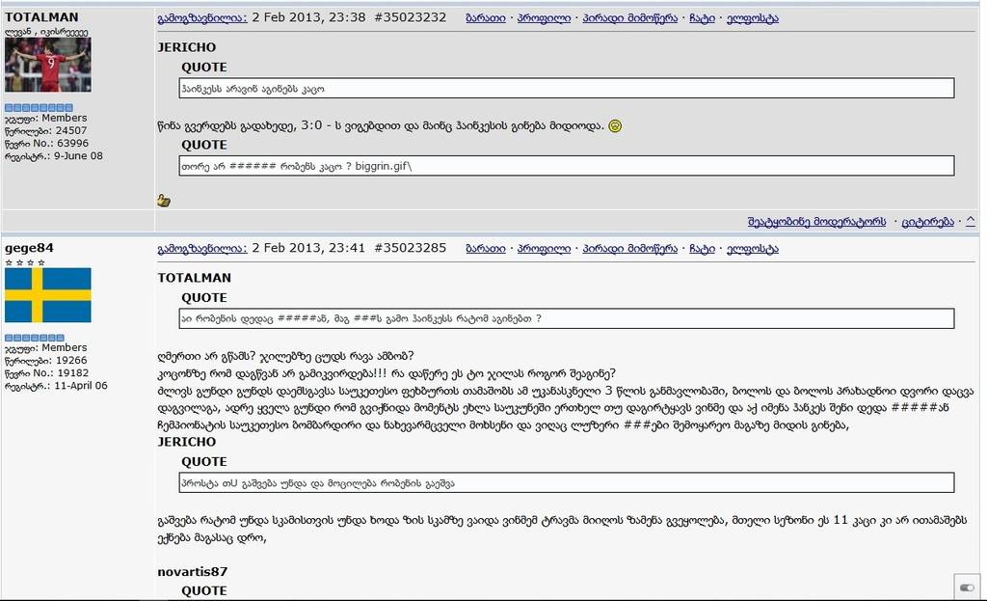Click the text 'რეგისტრ.: 11-April 06'

point(56,386)
